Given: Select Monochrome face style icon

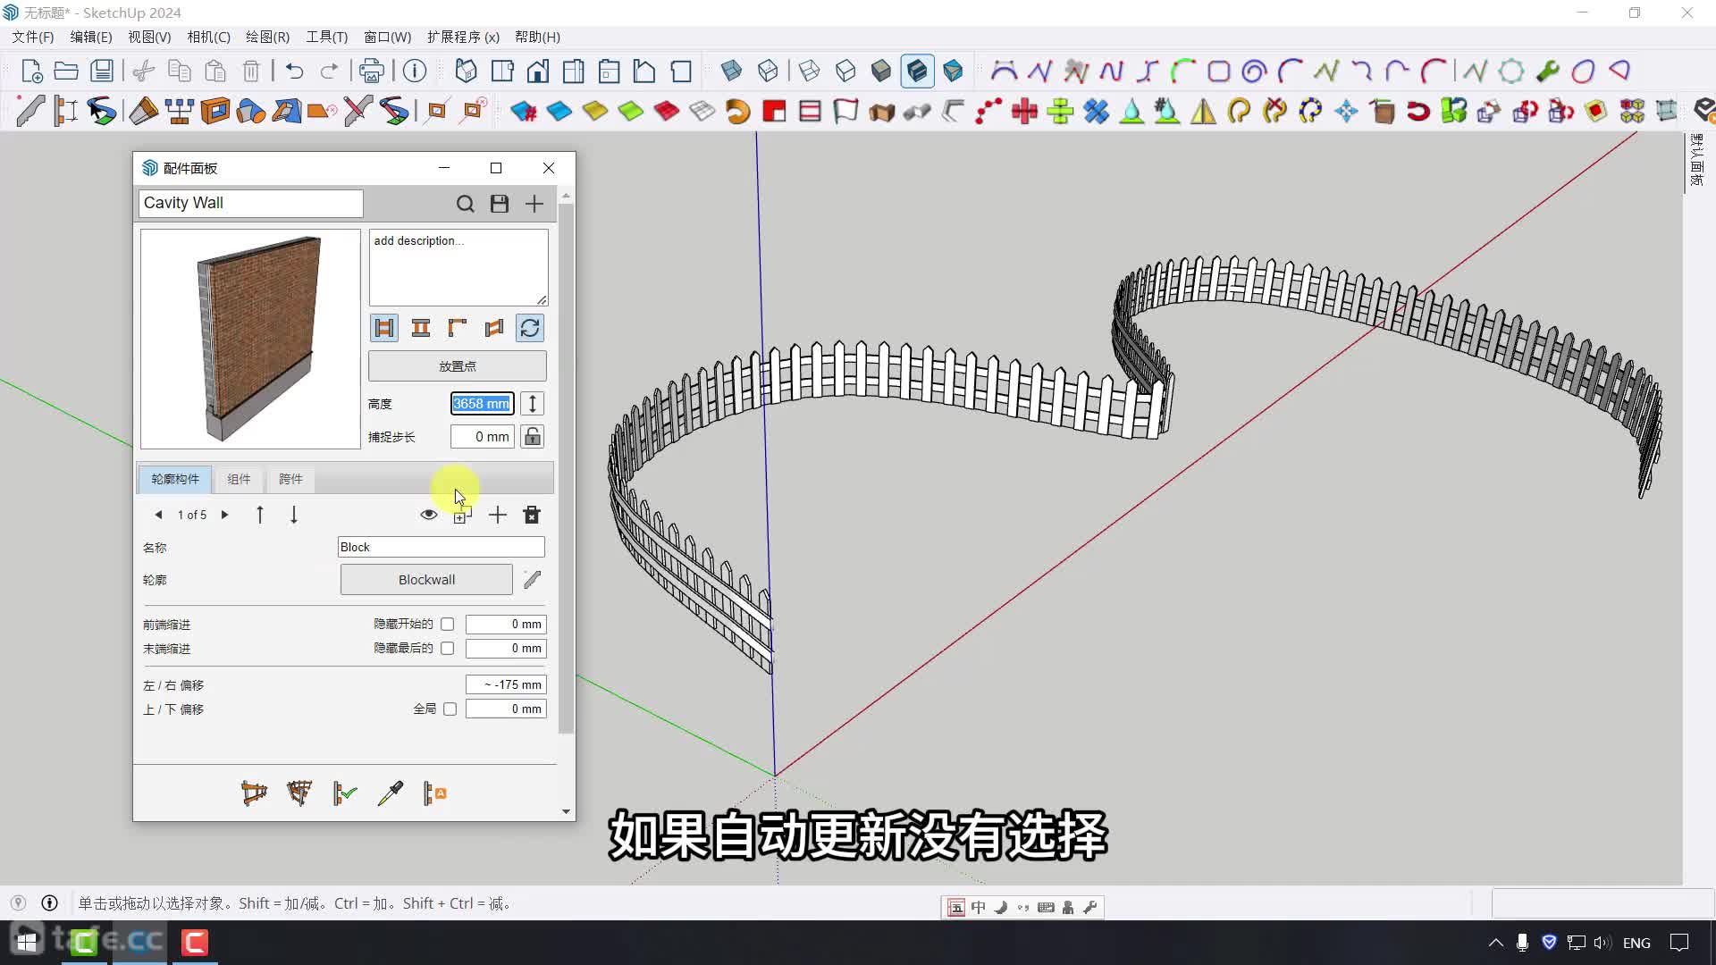Looking at the screenshot, I should click(x=953, y=71).
